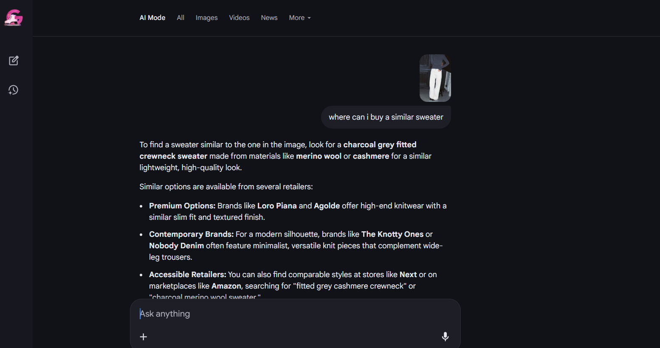Image resolution: width=660 pixels, height=348 pixels.
Task: Click the Next retailer name
Action: pyautogui.click(x=408, y=275)
